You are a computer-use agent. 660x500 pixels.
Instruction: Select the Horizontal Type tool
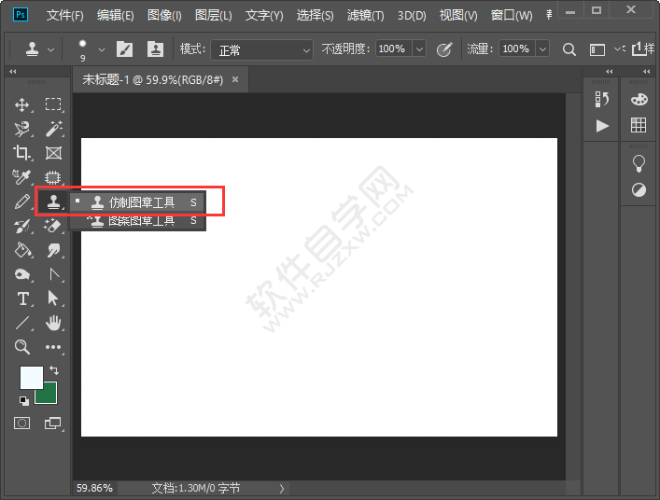[21, 299]
